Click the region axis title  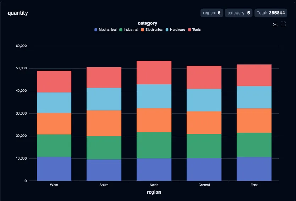(154, 192)
